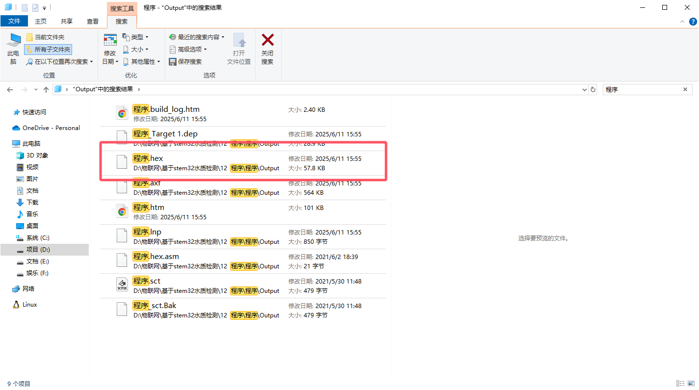Clear search box with X button
The width and height of the screenshot is (699, 390).
[x=685, y=90]
